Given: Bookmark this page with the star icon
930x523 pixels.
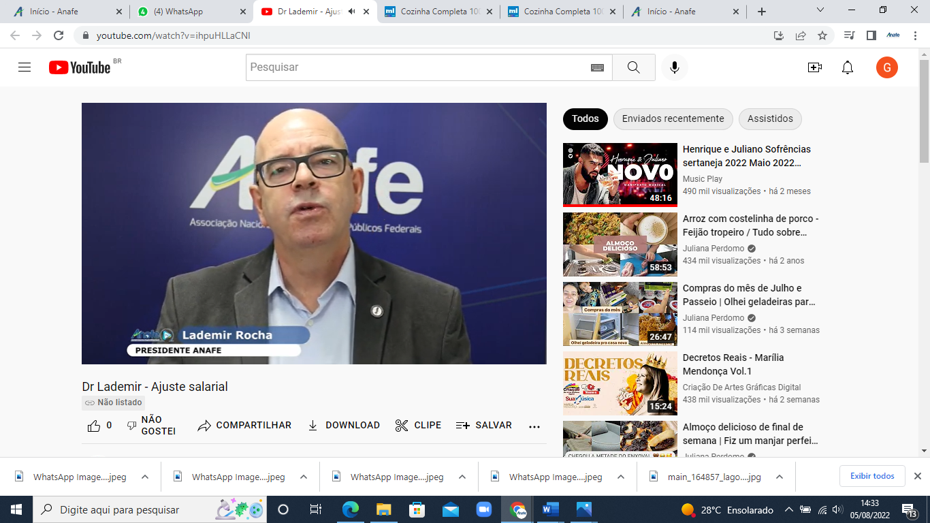Looking at the screenshot, I should [822, 35].
